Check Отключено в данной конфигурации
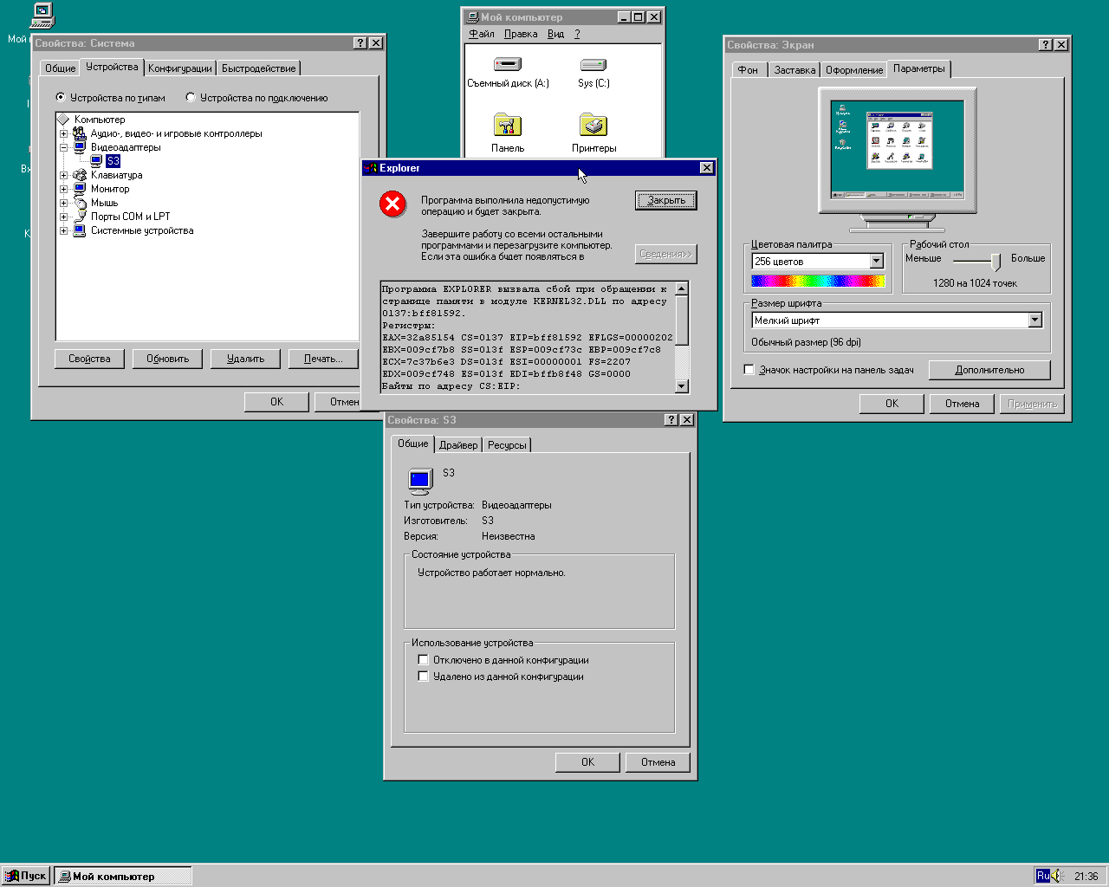The image size is (1109, 887). click(423, 660)
